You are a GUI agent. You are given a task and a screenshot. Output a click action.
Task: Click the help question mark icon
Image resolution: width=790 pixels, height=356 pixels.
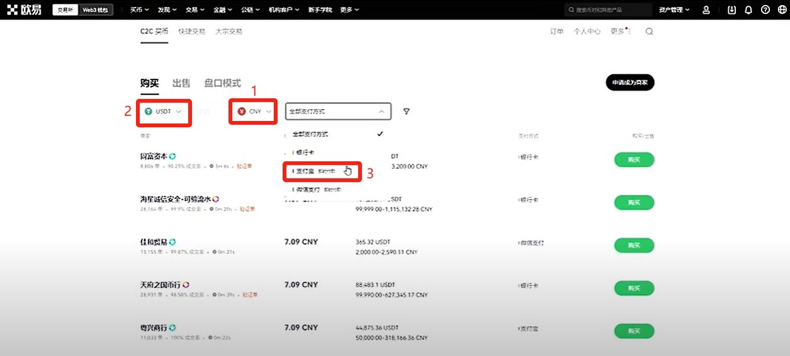coord(765,10)
